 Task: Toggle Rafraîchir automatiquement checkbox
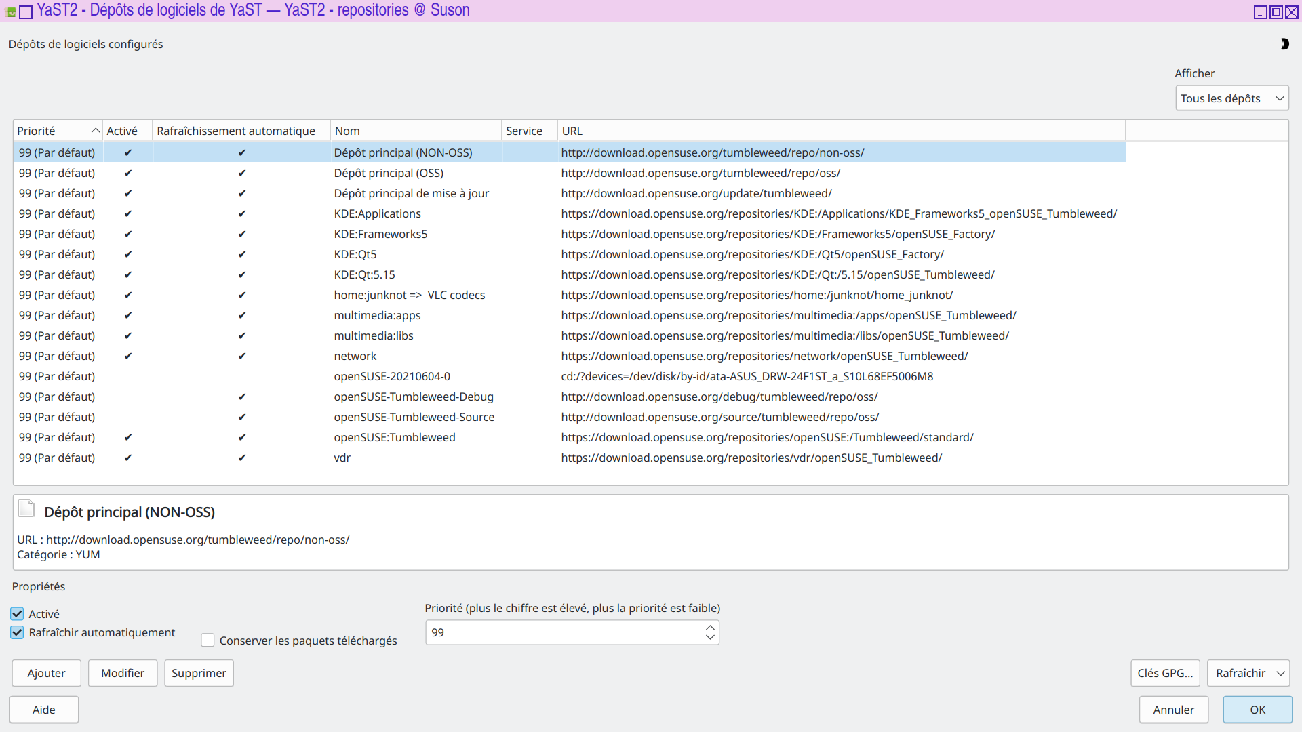18,632
